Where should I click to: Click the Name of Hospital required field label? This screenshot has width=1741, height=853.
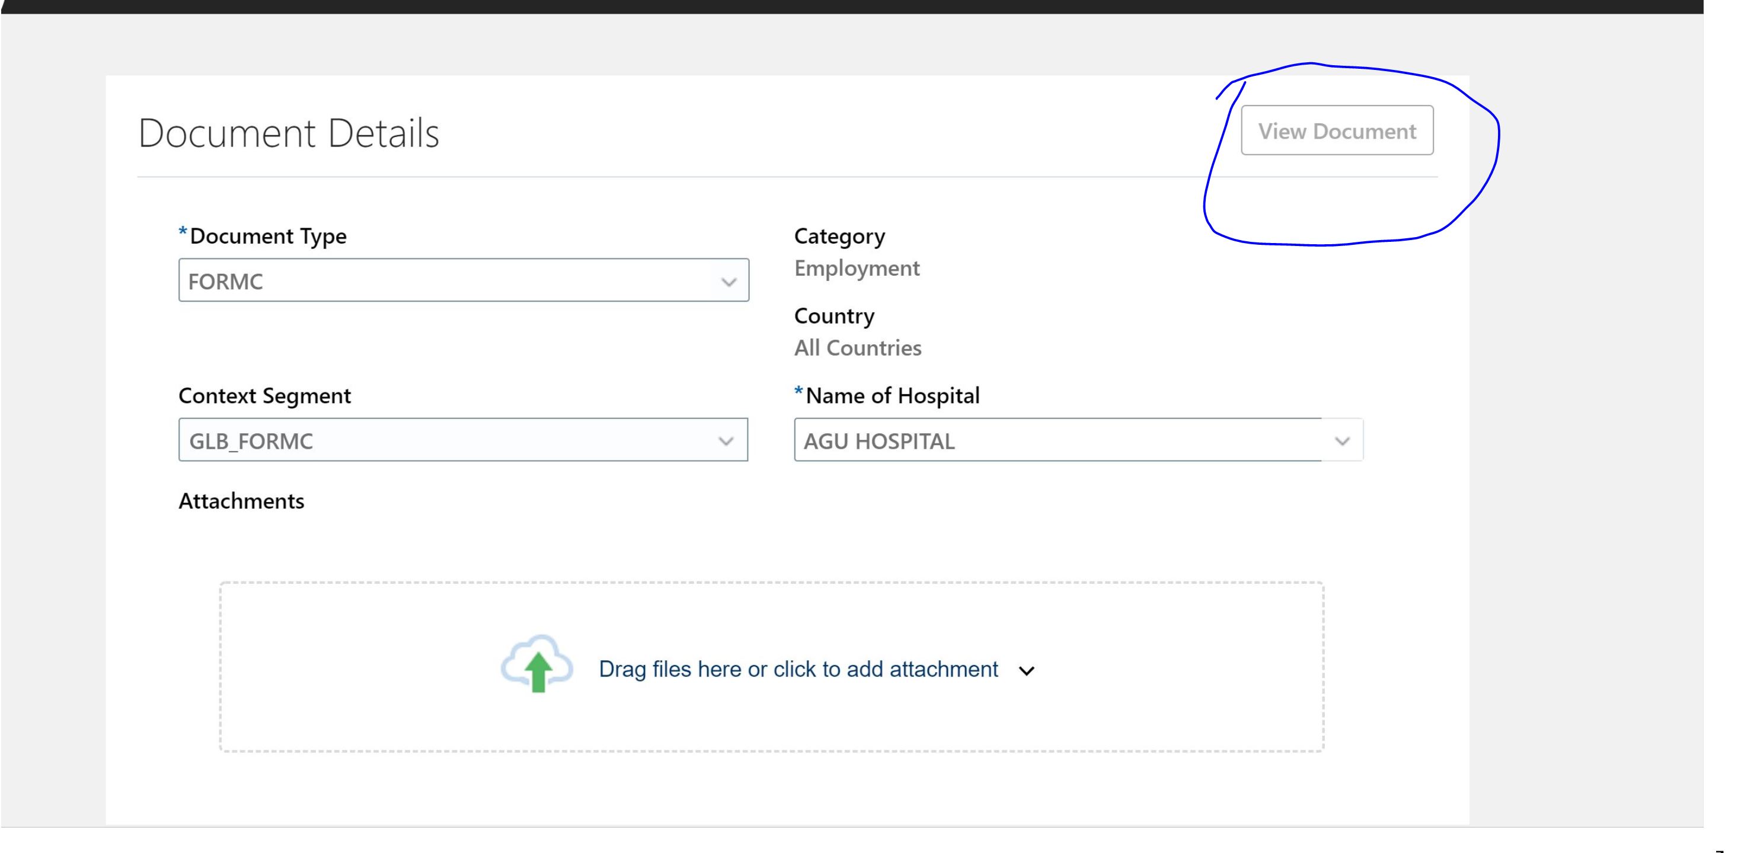[x=887, y=395]
